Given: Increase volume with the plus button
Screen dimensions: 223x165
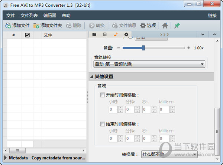Looking at the screenshot, I should click(189, 48).
